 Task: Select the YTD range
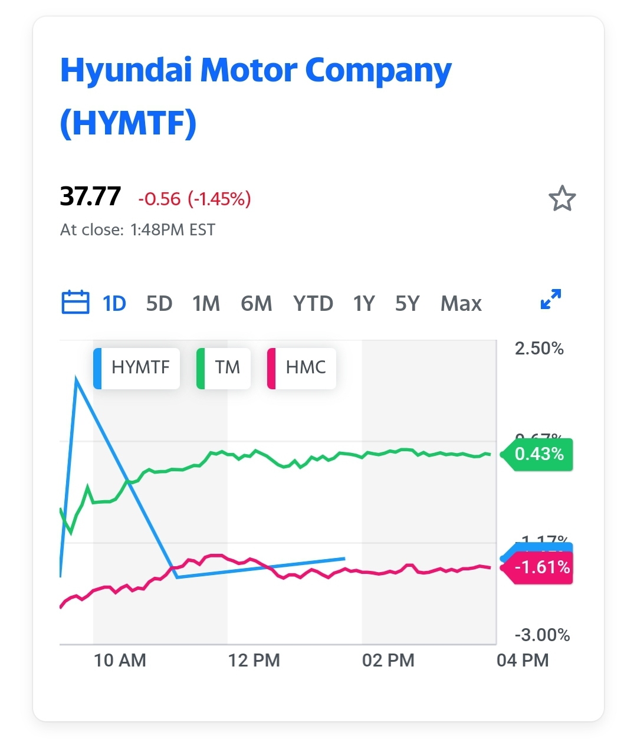[313, 304]
